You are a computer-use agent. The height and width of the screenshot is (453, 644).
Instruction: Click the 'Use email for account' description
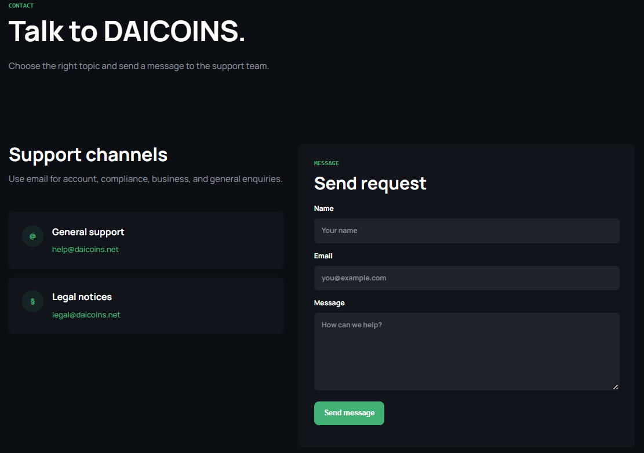tap(145, 180)
